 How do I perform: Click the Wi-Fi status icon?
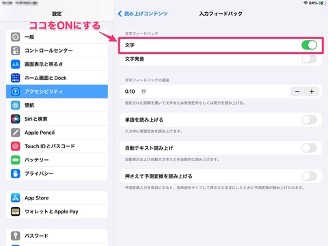(x=305, y=3)
